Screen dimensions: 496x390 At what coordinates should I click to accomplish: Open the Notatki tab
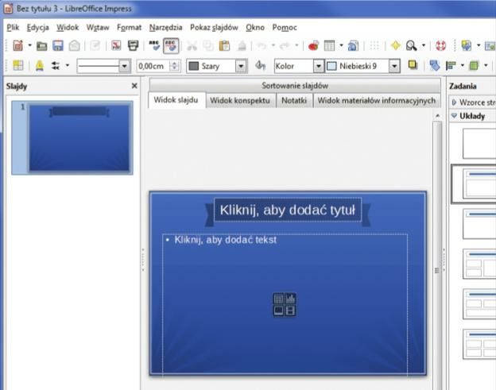point(293,101)
